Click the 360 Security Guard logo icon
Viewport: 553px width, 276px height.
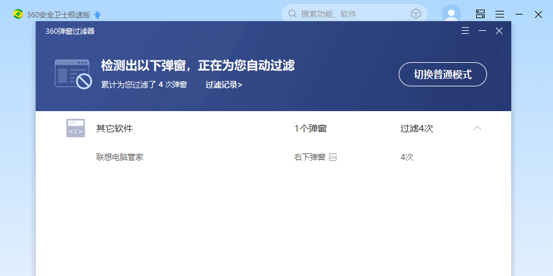(18, 14)
